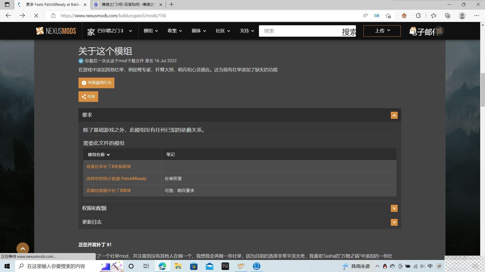Click the browser address bar URL
Screen dimensions: 485x272
click(x=113, y=16)
